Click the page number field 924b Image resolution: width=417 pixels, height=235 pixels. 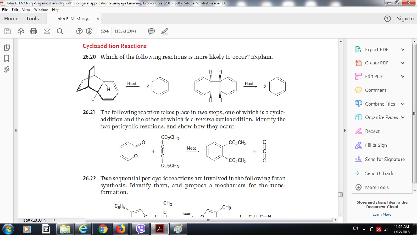105,31
